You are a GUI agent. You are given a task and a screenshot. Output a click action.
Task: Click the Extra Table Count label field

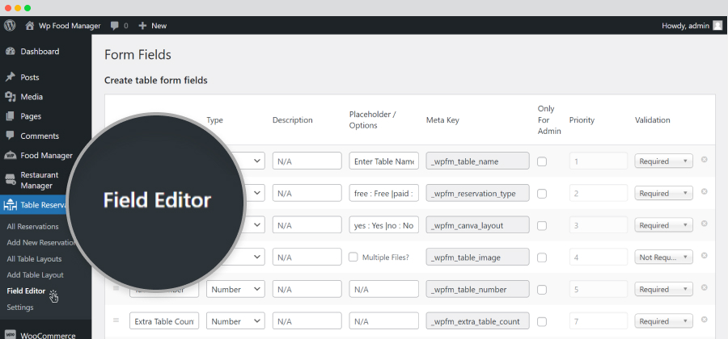point(164,321)
